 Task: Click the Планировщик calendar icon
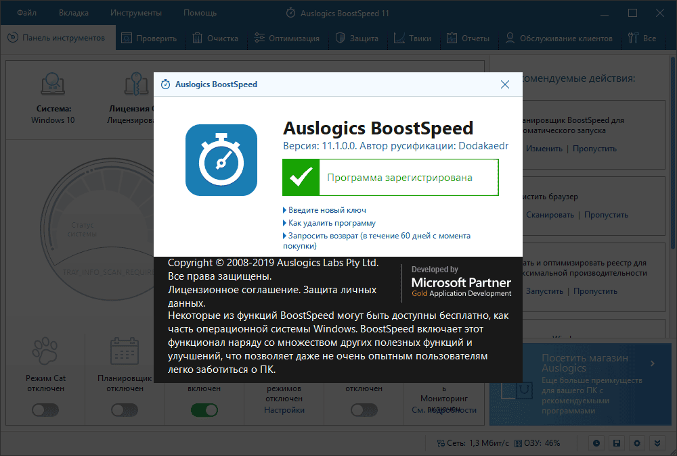[125, 351]
